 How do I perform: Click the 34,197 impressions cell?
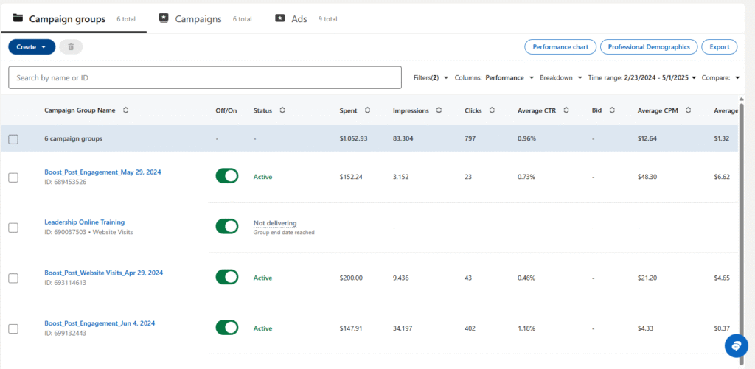click(x=403, y=328)
